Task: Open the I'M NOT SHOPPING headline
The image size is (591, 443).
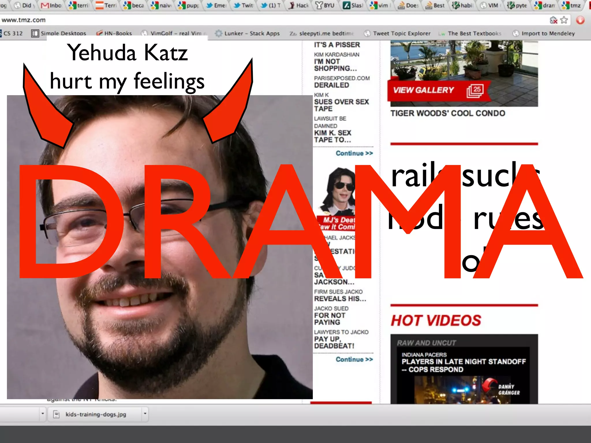Action: click(x=335, y=65)
